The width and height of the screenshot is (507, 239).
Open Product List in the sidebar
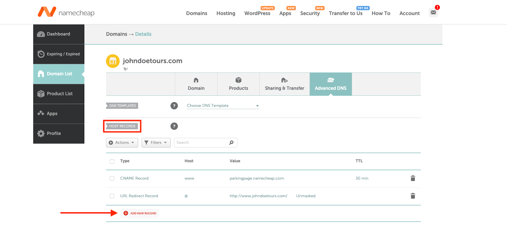tap(59, 94)
